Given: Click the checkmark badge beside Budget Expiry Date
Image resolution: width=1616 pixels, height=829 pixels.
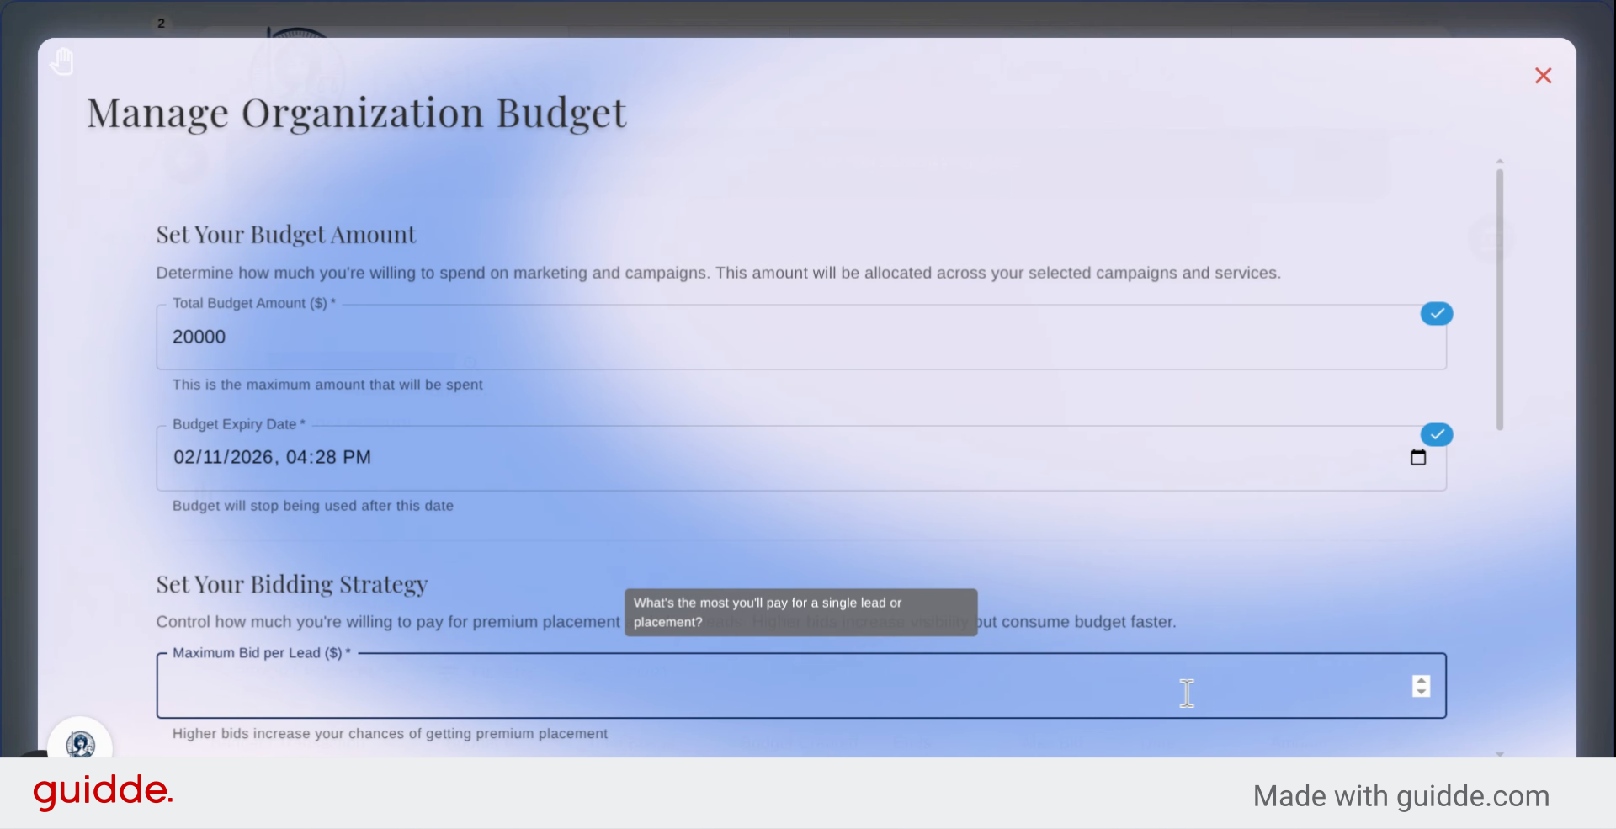Looking at the screenshot, I should 1437,434.
